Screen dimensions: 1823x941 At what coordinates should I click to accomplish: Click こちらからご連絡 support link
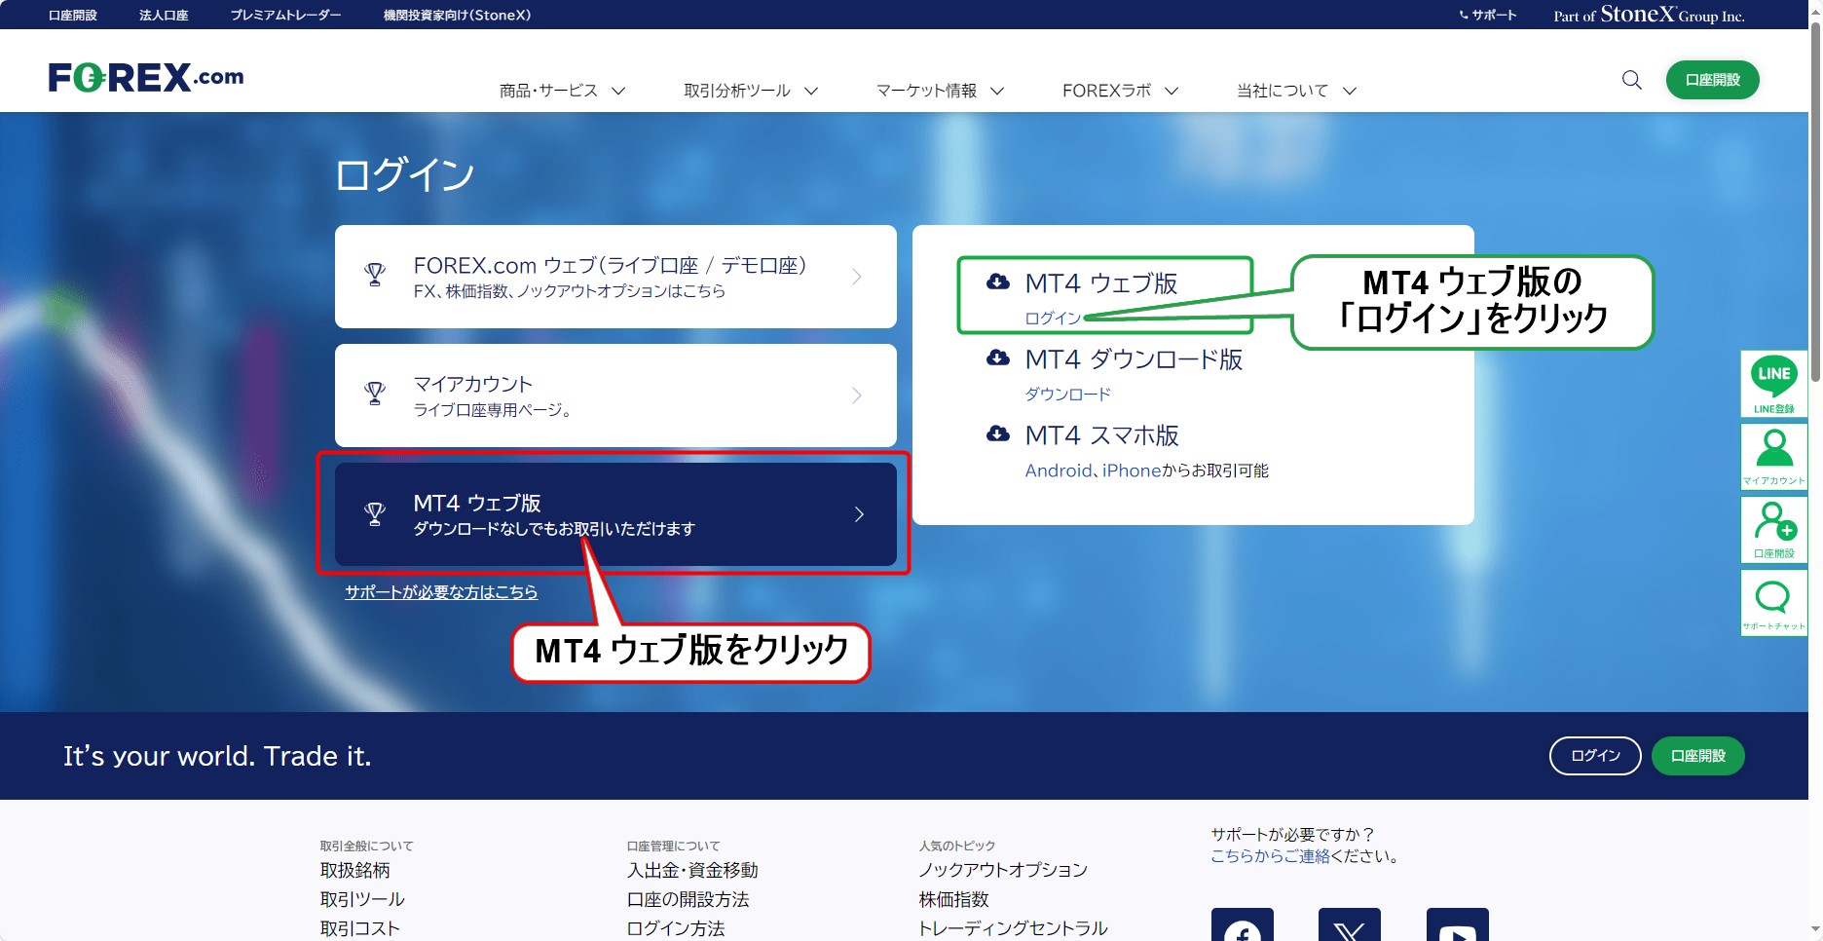coord(1270,856)
